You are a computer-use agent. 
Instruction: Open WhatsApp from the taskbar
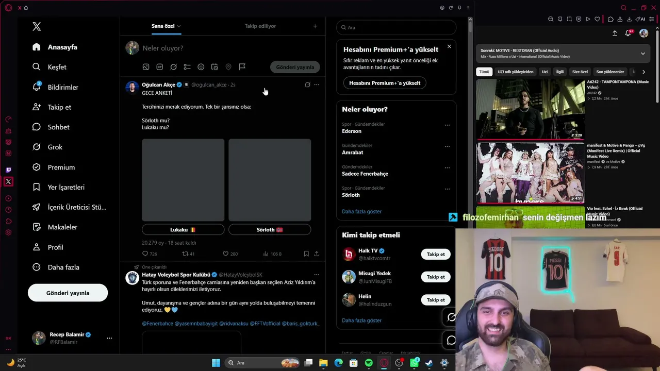click(414, 363)
